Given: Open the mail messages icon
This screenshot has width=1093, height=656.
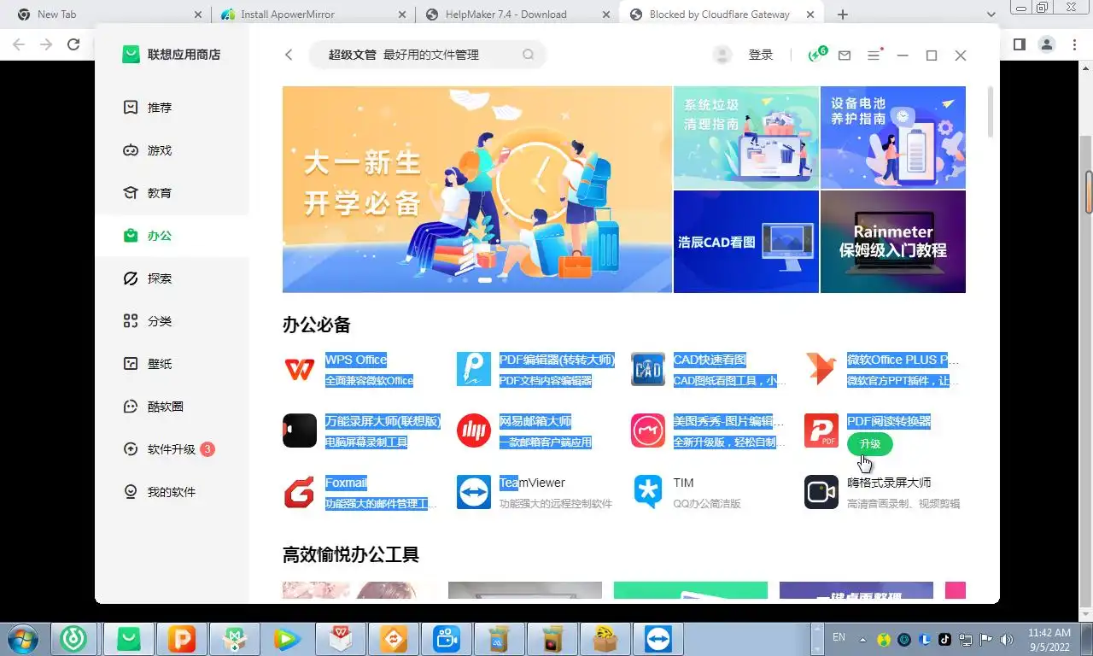Looking at the screenshot, I should [845, 56].
